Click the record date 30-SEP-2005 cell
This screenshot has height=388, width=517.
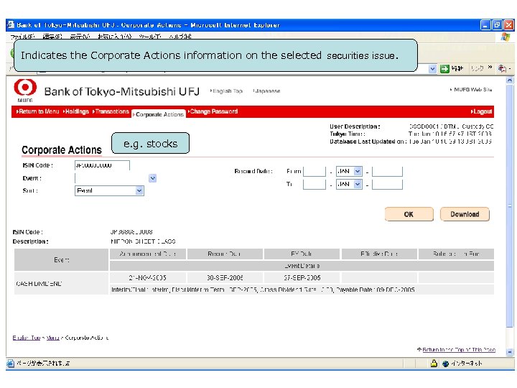click(225, 278)
